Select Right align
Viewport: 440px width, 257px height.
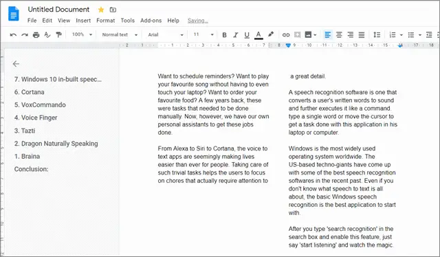click(350, 35)
